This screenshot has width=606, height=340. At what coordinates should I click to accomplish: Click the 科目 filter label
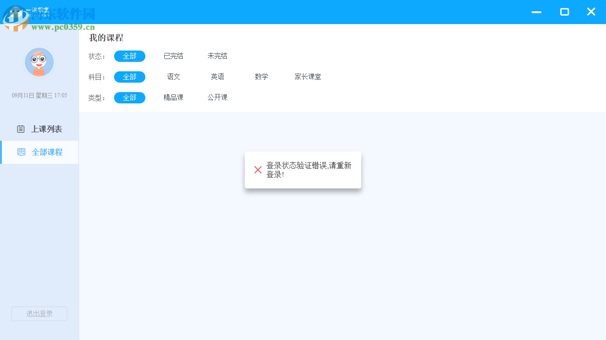97,77
